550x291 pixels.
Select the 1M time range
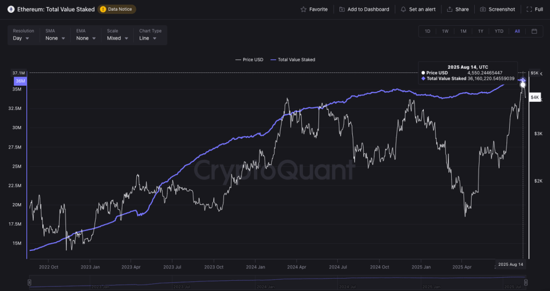463,31
